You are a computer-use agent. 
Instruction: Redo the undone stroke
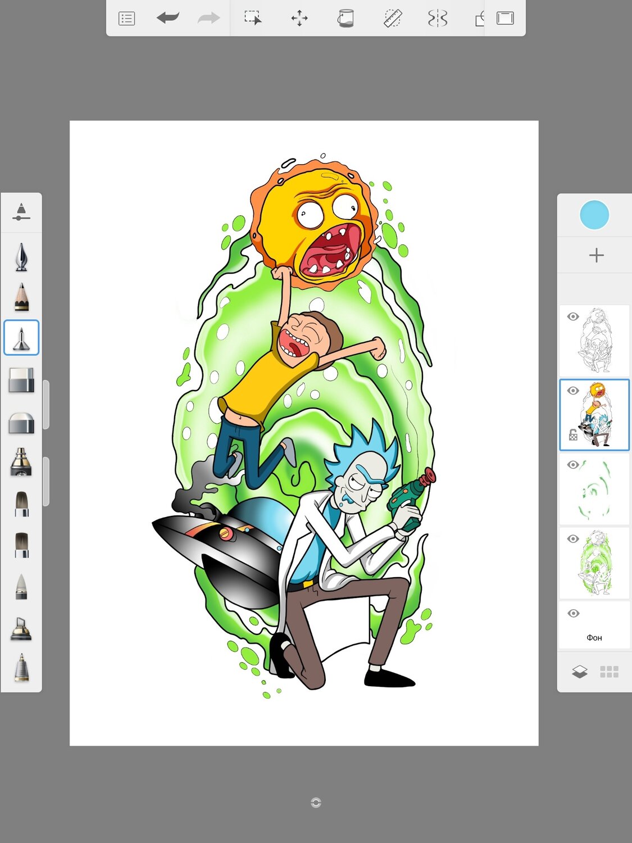208,18
